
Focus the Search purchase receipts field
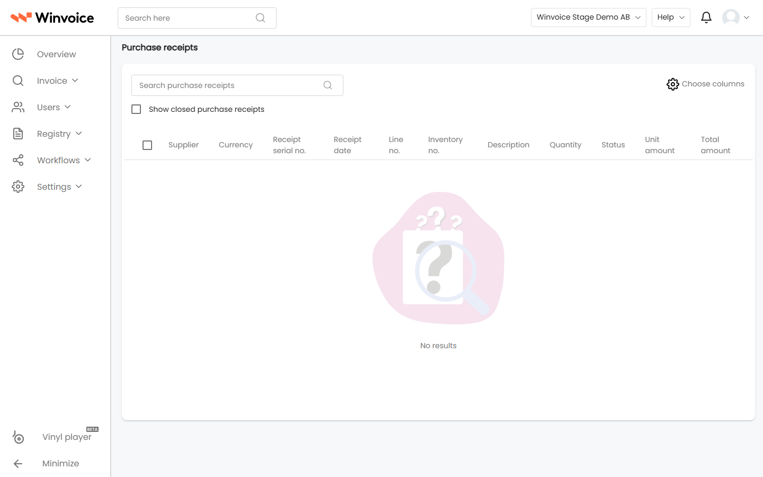(237, 85)
